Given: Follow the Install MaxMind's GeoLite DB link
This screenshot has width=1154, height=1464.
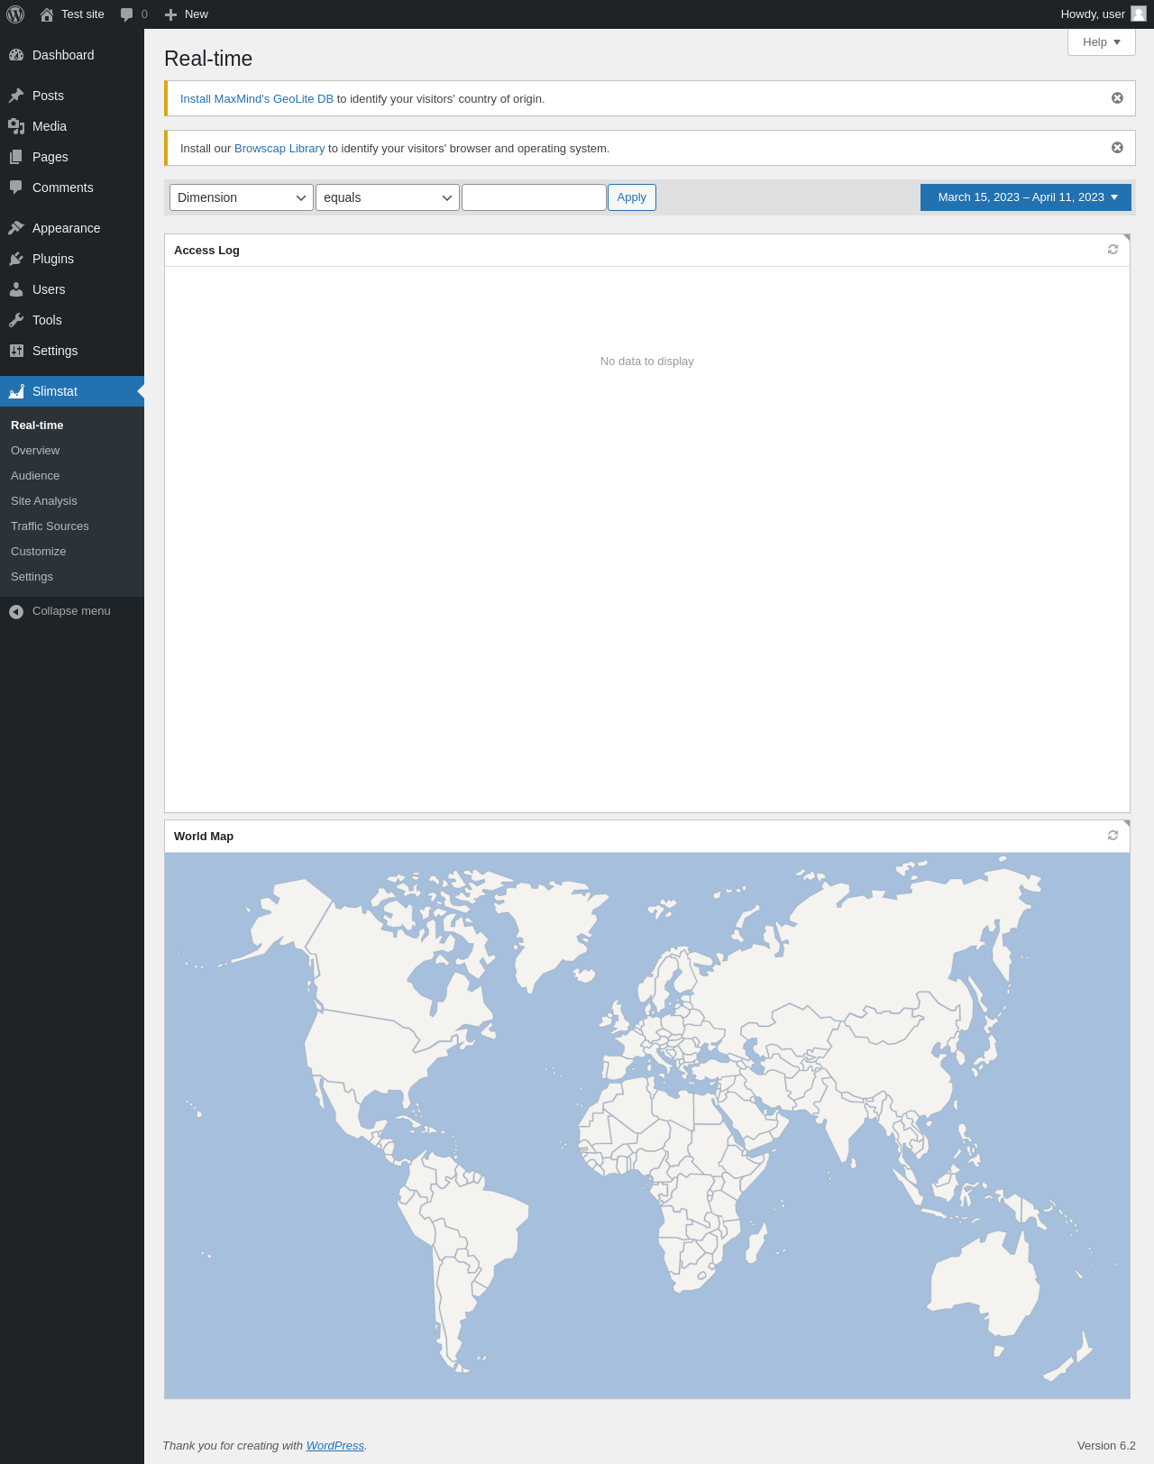Looking at the screenshot, I should (x=256, y=99).
